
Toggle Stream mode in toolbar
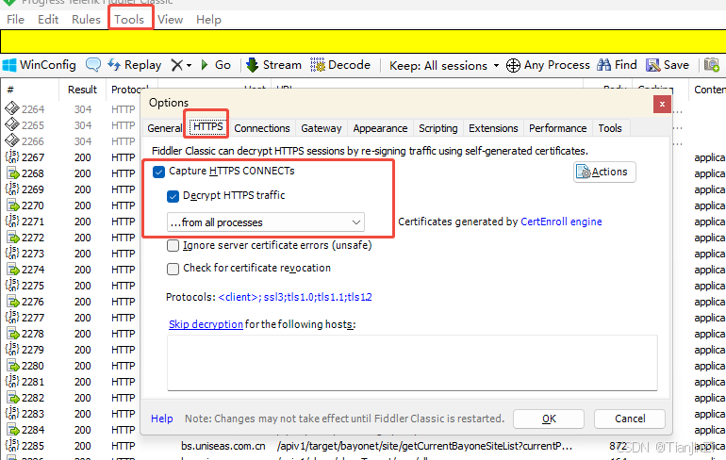point(273,65)
